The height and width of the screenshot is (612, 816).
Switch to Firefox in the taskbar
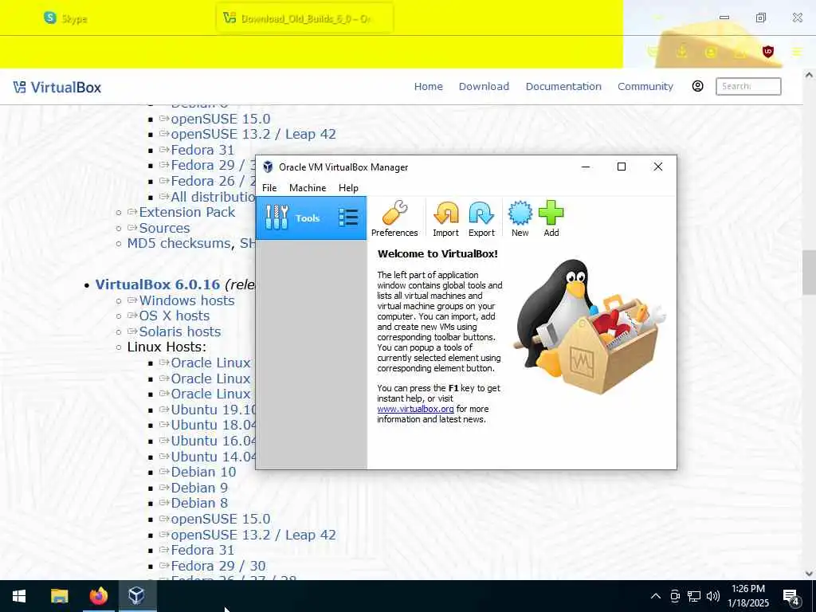(98, 596)
